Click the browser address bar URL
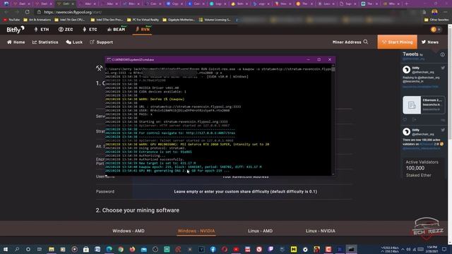Screen dimensions: 452x254 [73, 12]
